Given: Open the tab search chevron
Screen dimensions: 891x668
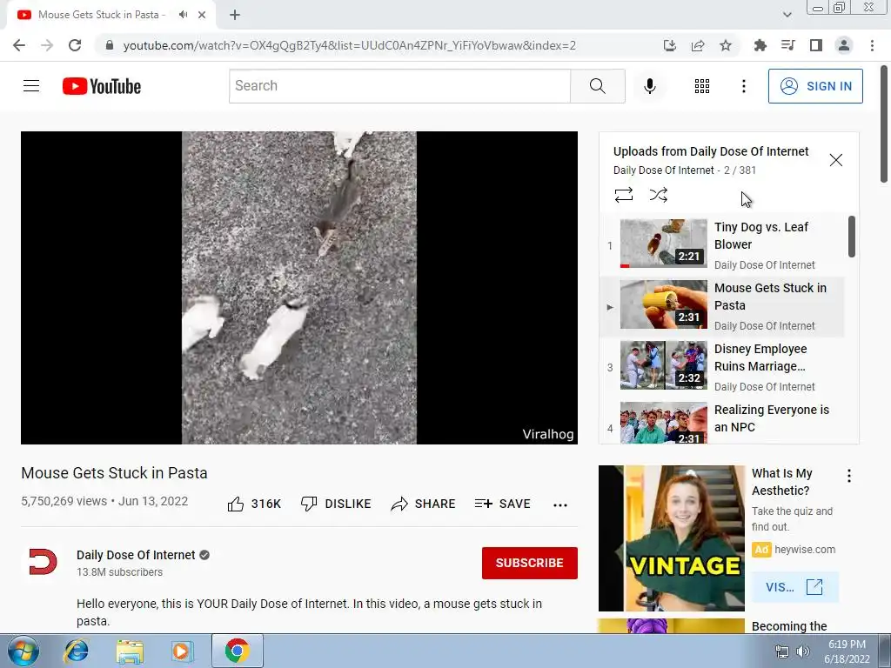Looking at the screenshot, I should pyautogui.click(x=787, y=15).
